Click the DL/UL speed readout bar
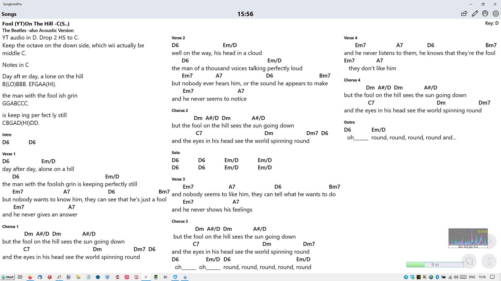 [468, 247]
